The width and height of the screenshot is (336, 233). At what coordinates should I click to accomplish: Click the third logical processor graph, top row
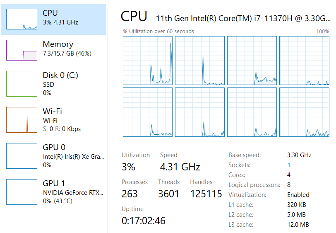252,61
